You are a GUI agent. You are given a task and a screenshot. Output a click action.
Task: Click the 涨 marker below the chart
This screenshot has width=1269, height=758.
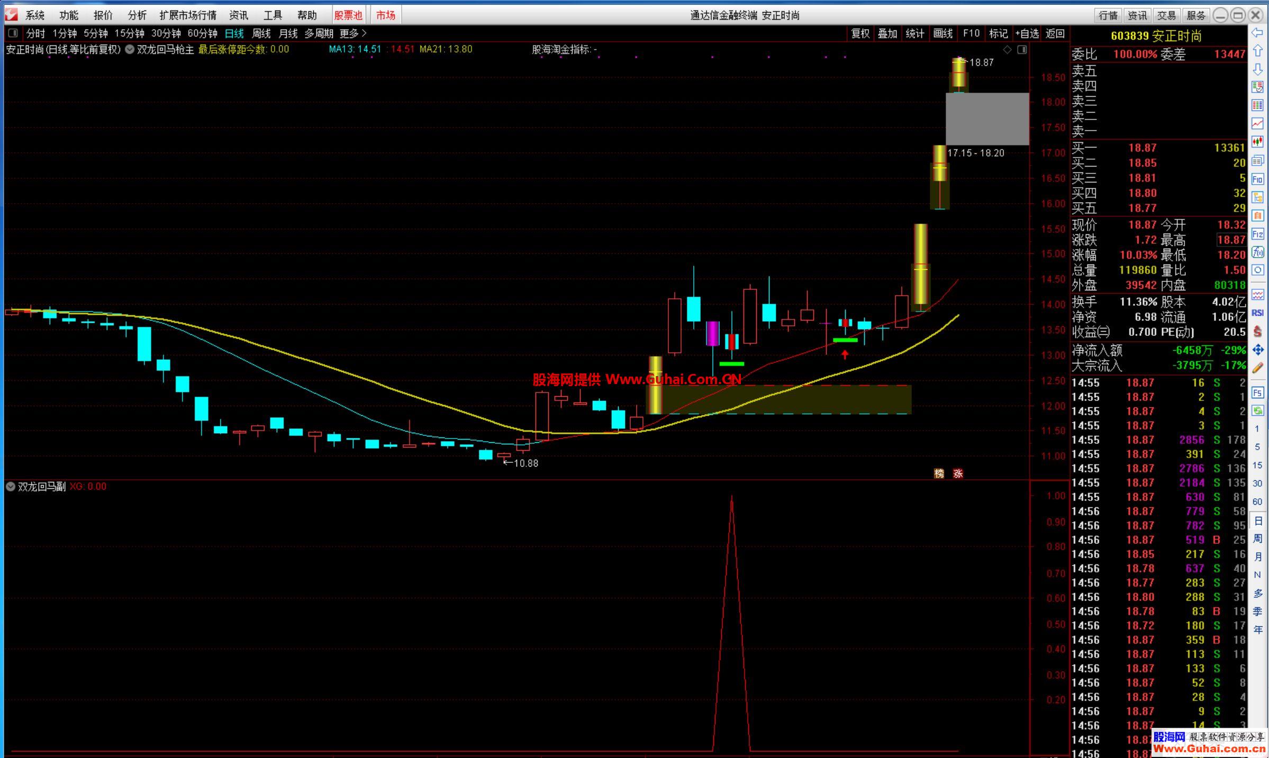click(958, 473)
